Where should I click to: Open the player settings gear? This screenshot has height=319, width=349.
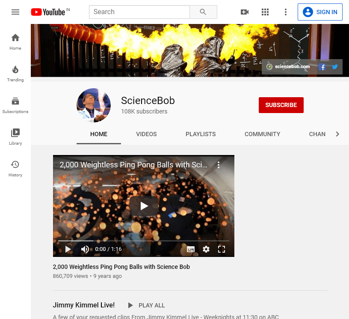click(206, 249)
